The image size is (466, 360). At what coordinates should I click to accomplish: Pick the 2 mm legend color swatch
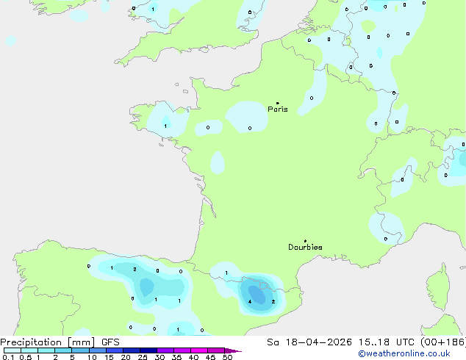point(63,350)
